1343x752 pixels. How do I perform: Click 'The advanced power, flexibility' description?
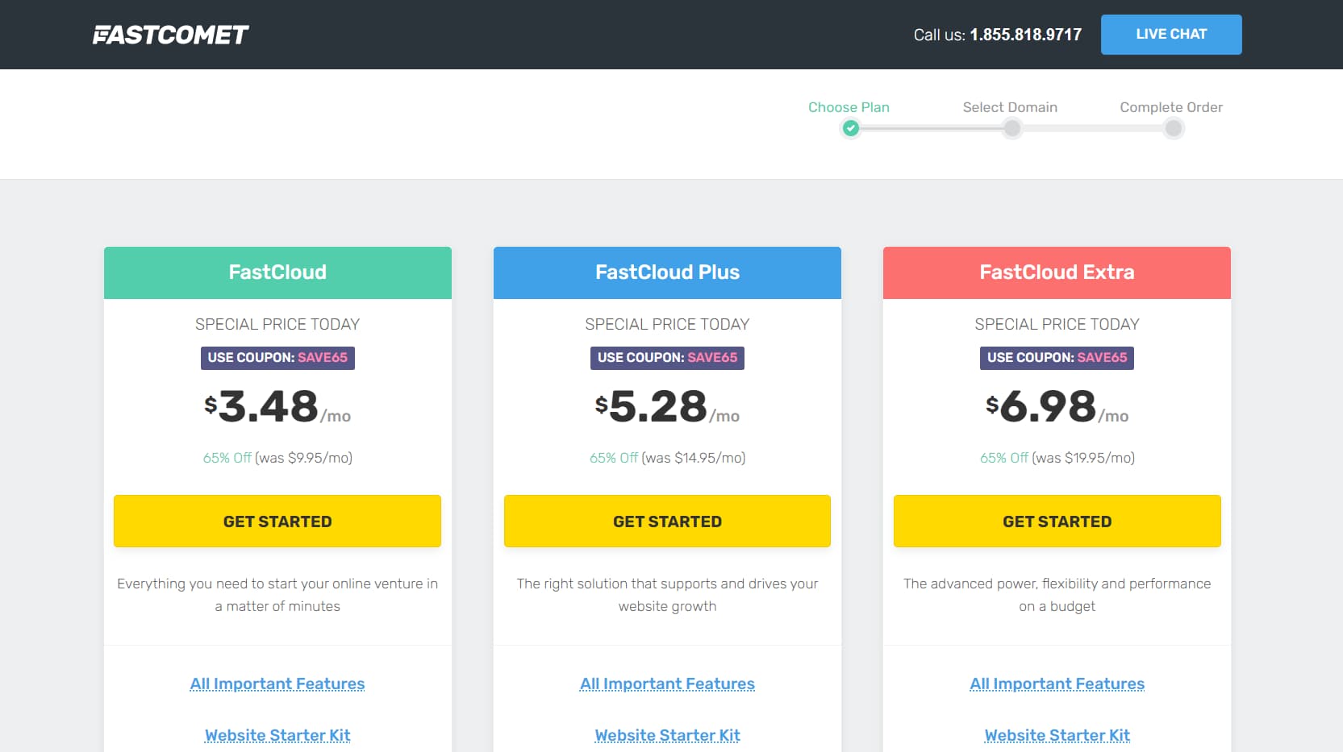click(1057, 595)
